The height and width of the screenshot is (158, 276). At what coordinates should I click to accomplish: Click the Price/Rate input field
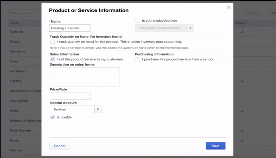click(70, 96)
